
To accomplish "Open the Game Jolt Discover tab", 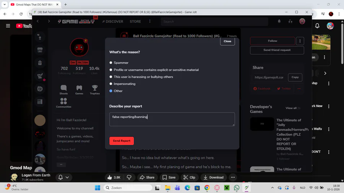I will (112, 21).
